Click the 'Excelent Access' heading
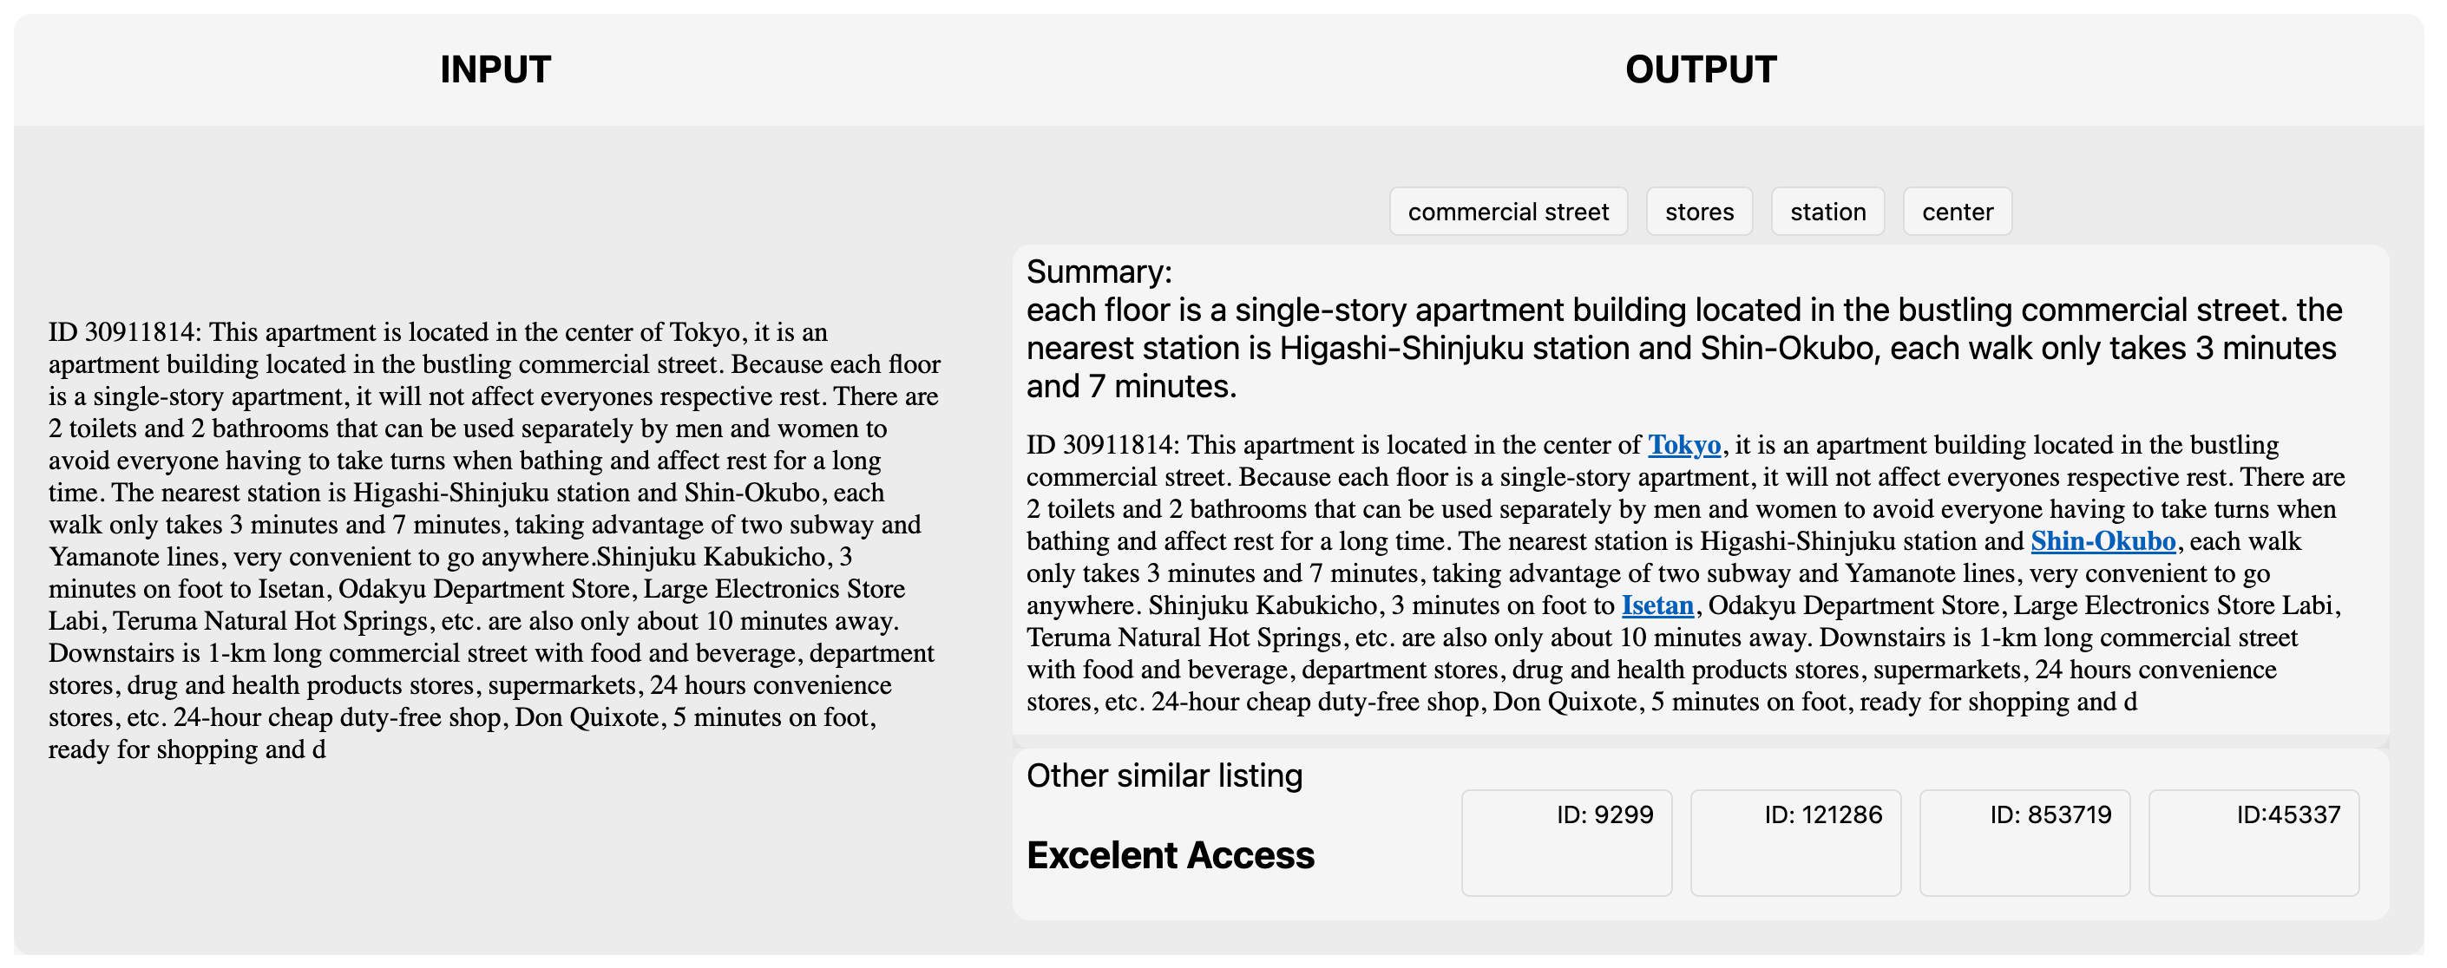The width and height of the screenshot is (2447, 968). [1170, 855]
